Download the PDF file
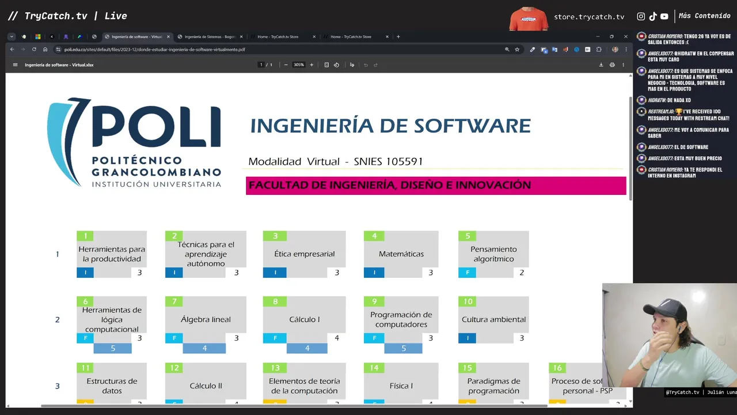 click(601, 65)
